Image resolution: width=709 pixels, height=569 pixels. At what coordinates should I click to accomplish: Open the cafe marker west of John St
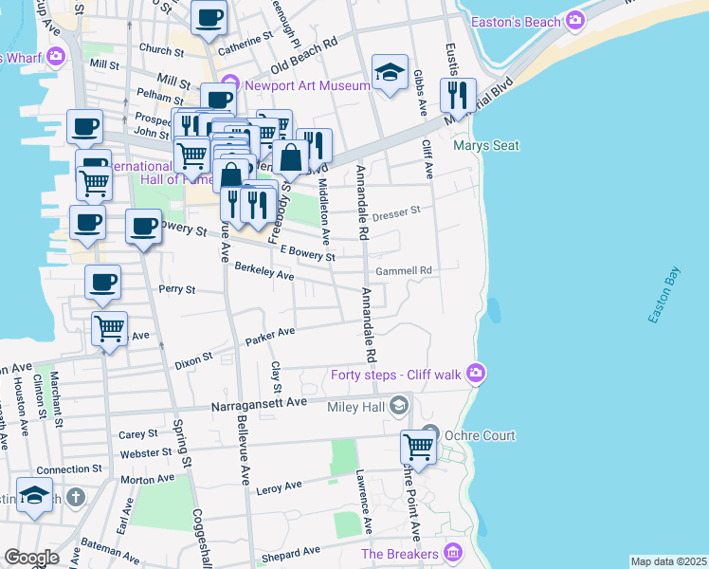[85, 128]
